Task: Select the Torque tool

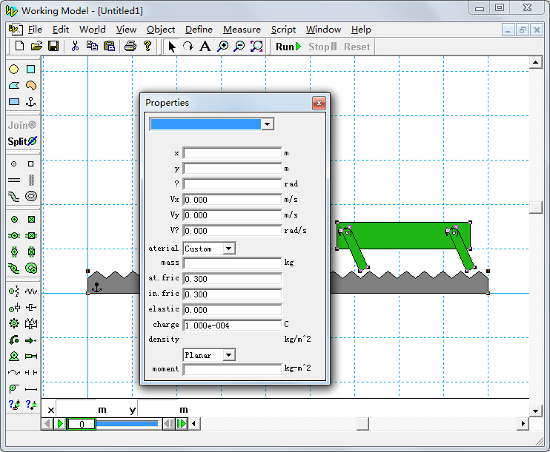Action: pos(14,340)
